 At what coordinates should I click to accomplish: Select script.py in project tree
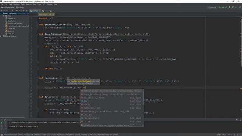click(x=9, y=34)
